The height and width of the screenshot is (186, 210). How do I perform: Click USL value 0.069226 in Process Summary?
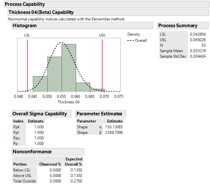point(198,40)
